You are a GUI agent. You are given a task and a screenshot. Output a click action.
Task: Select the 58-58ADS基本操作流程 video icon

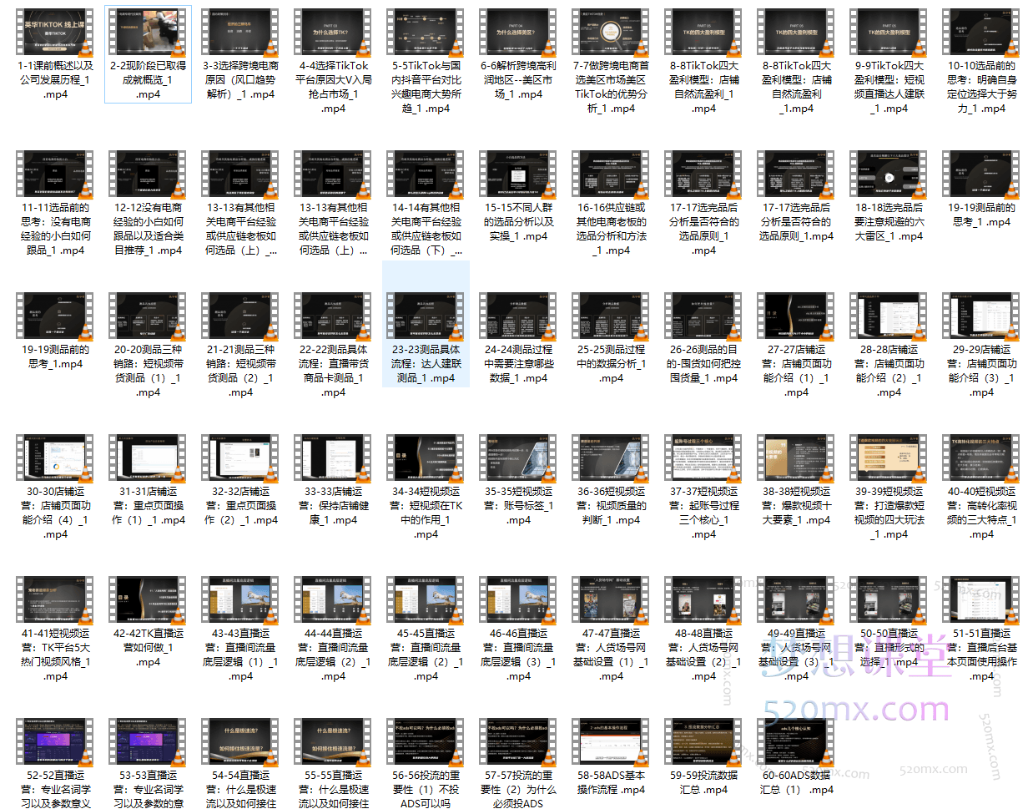click(x=611, y=743)
